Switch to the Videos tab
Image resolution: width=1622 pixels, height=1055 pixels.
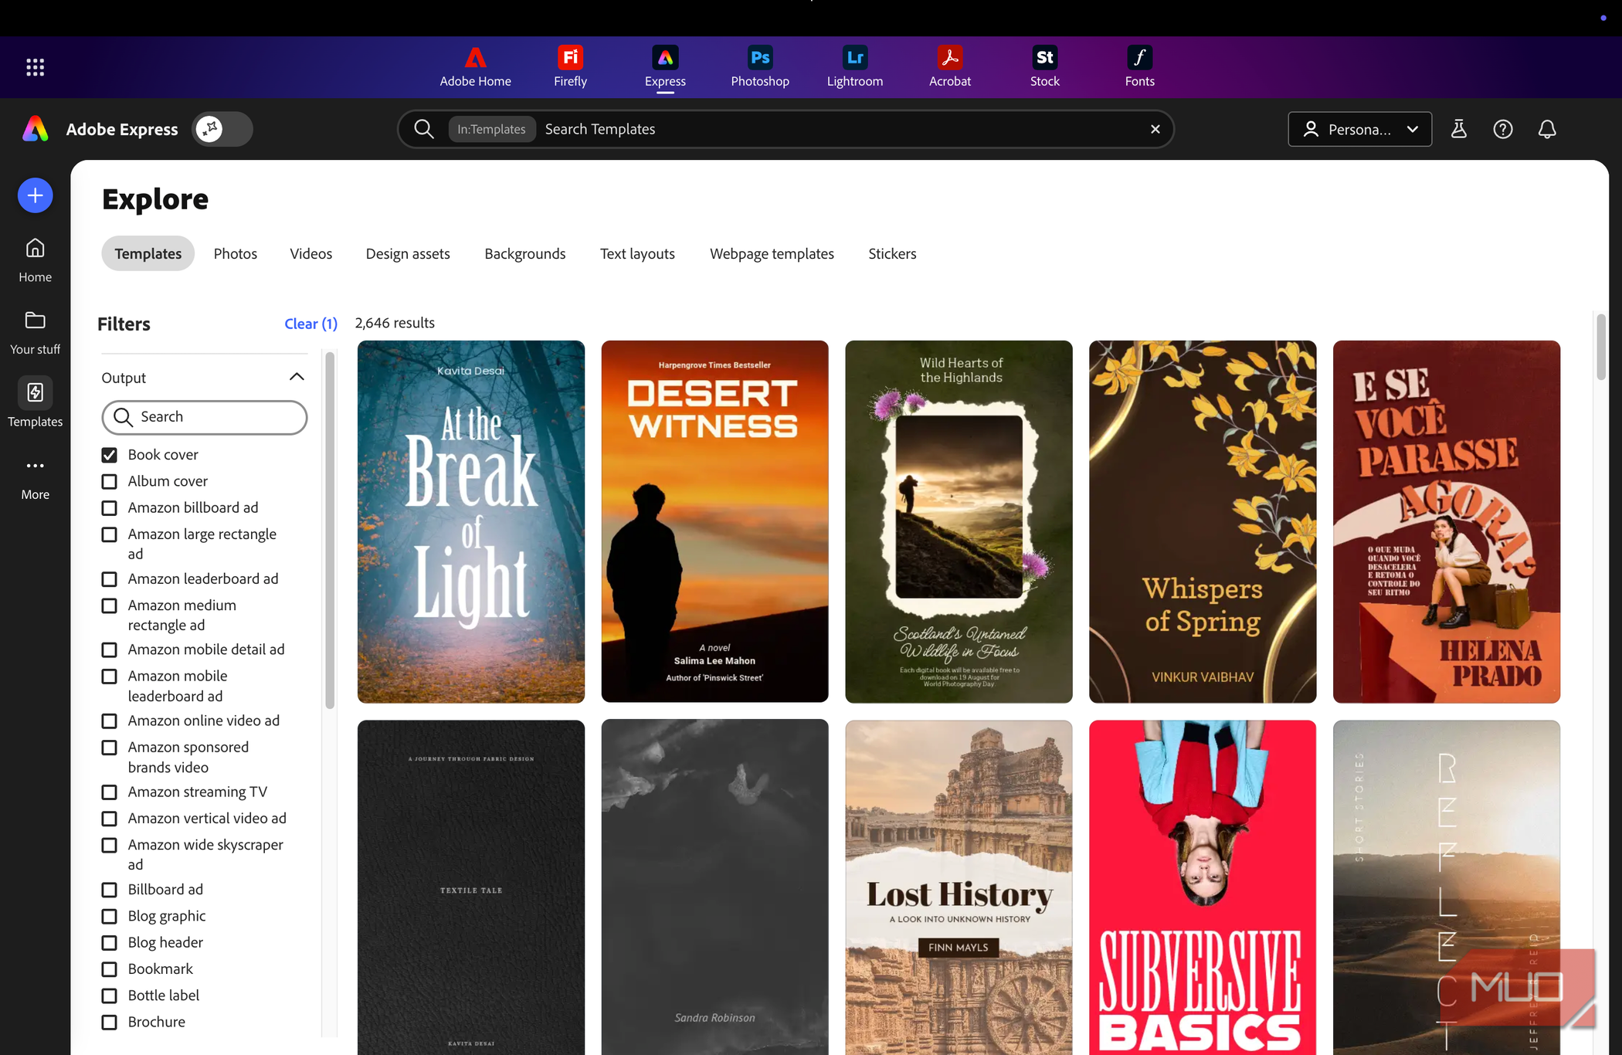click(311, 253)
